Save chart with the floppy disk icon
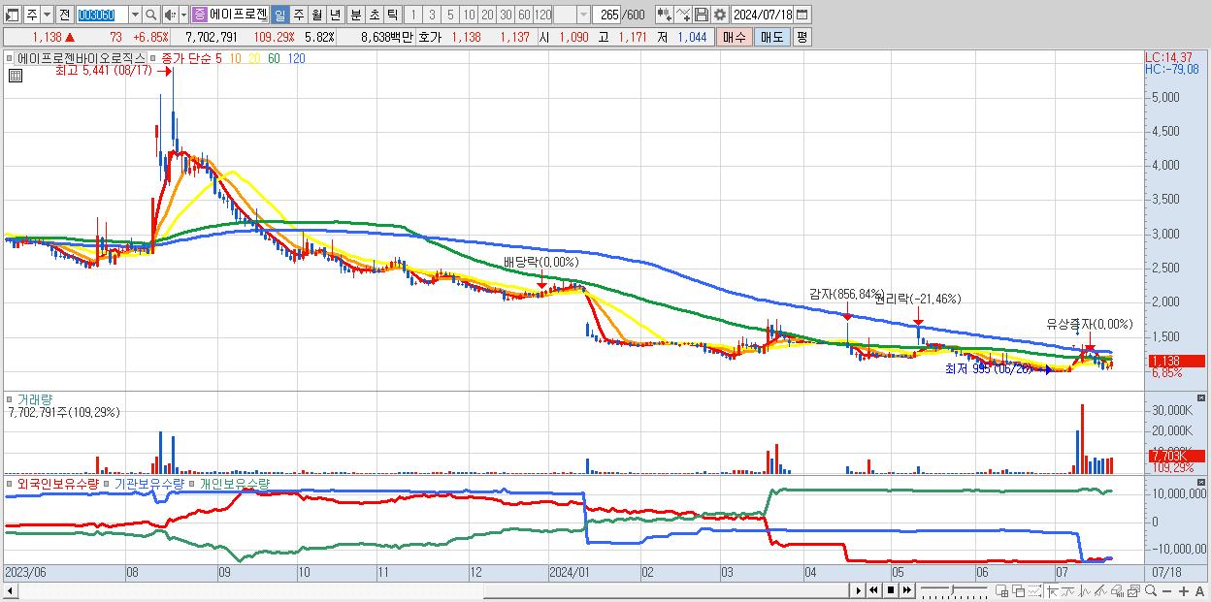 (701, 15)
